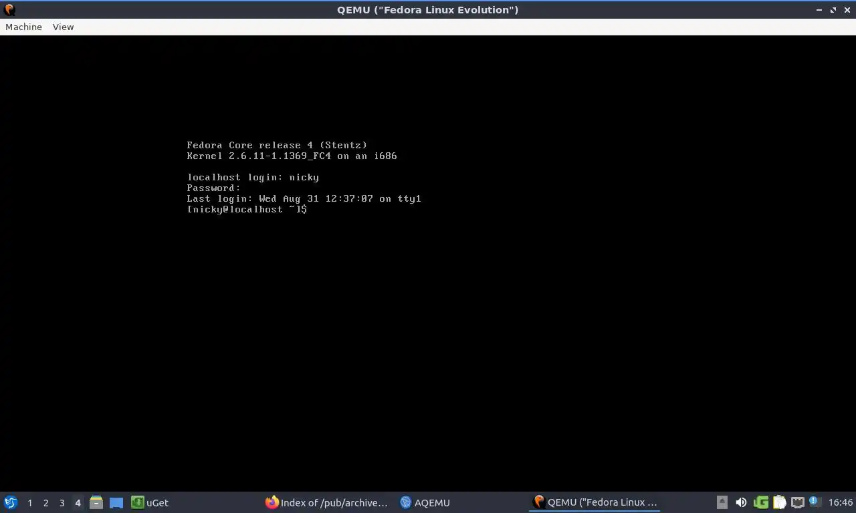Switch to workspace 3
The height and width of the screenshot is (513, 856).
point(62,503)
